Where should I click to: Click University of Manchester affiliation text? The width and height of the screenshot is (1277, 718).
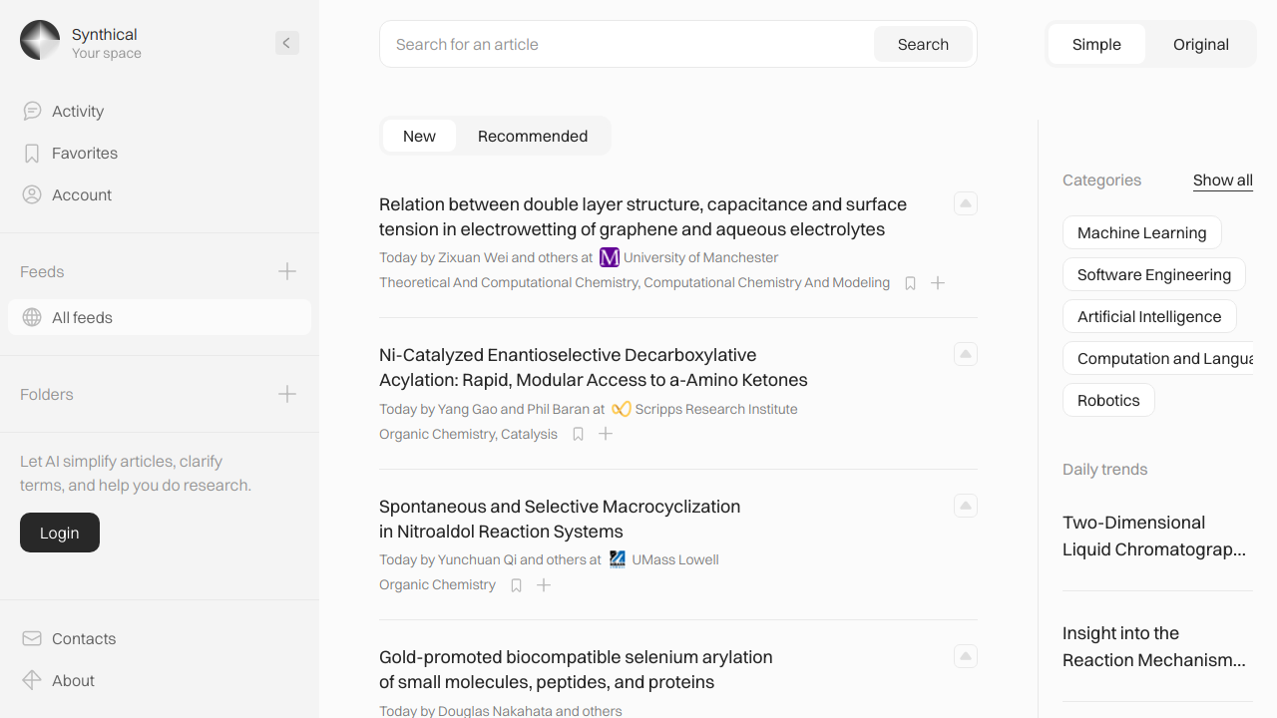(x=700, y=257)
